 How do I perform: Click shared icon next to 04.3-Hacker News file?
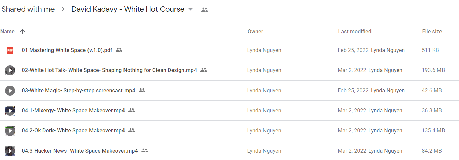coord(145,151)
